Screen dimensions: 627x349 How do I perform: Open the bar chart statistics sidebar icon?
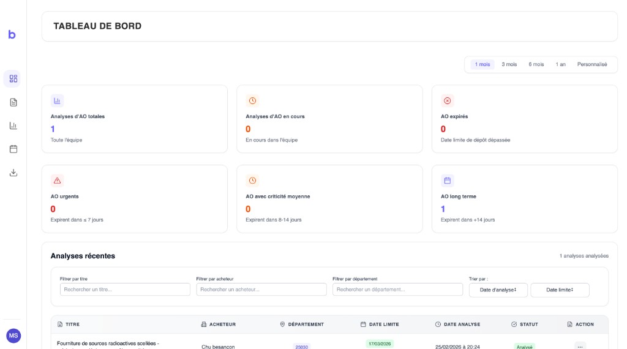(x=13, y=126)
